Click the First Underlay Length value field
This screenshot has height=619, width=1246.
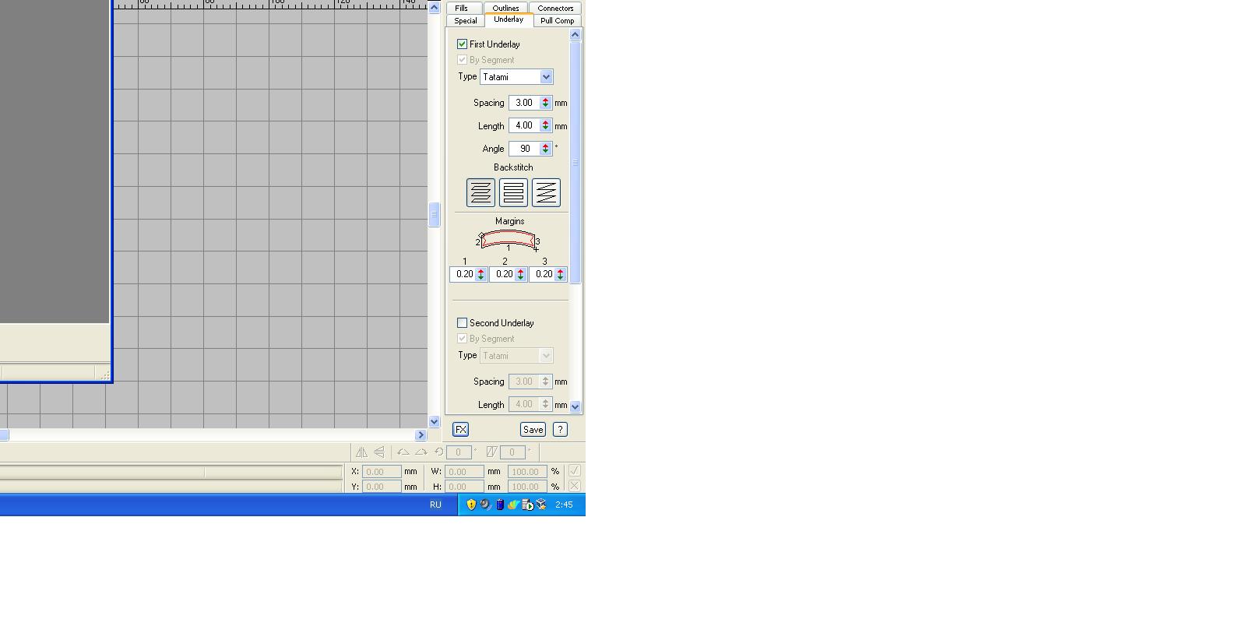(524, 125)
